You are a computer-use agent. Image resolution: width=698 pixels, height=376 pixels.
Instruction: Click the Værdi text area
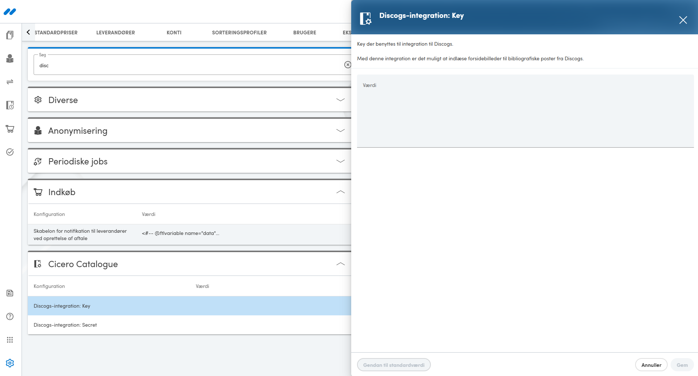click(525, 111)
